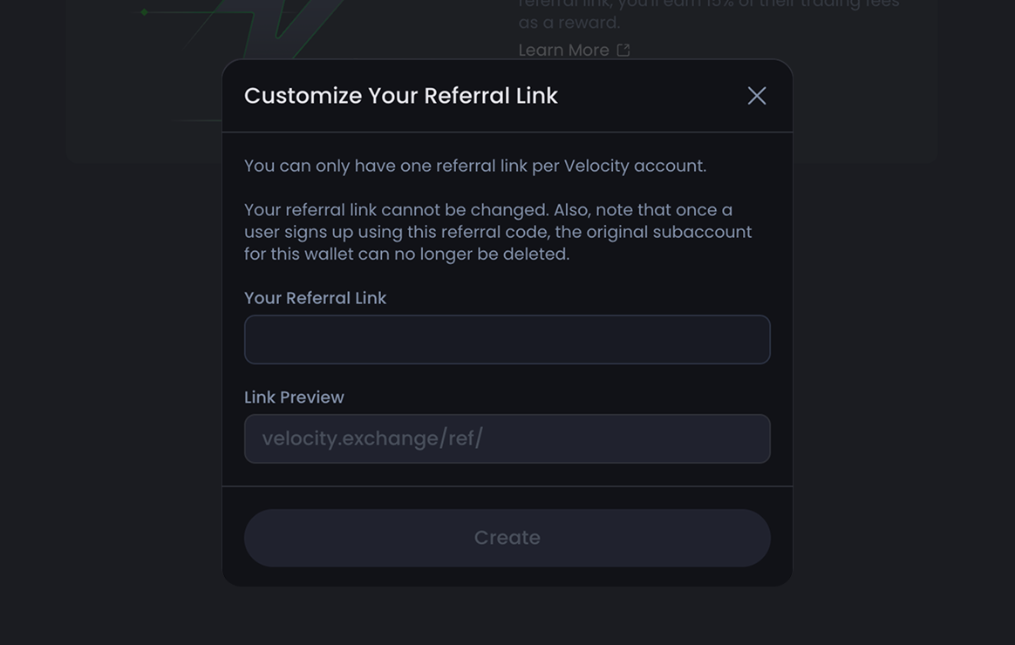The image size is (1015, 645).
Task: Click the green diamond marker on the graphic
Action: [x=145, y=11]
